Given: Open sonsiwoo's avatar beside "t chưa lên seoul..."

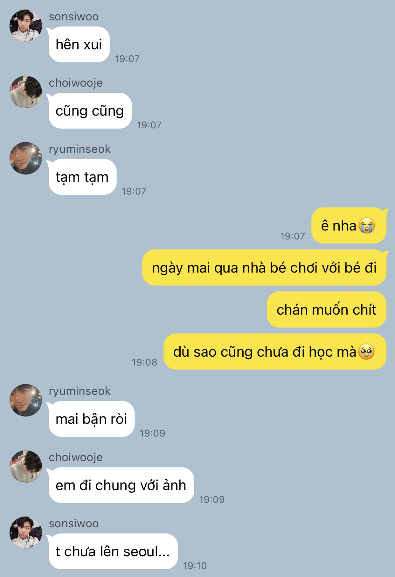Looking at the screenshot, I should [26, 533].
